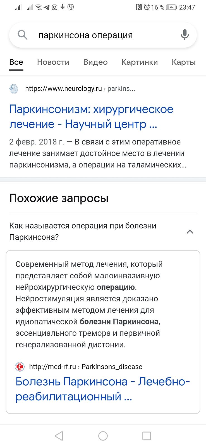Viewport: 206px width, 448px height.
Task: Activate voice search microphone
Action: pos(185,35)
